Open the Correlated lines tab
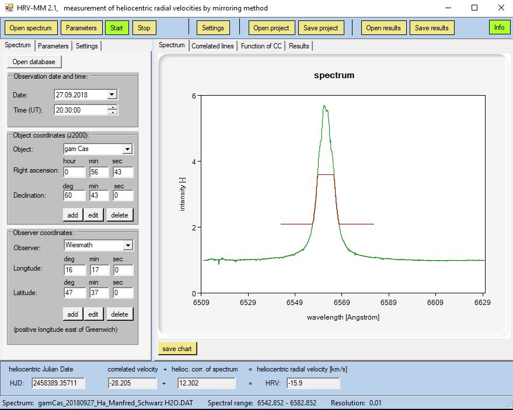The image size is (513, 410). tap(212, 45)
